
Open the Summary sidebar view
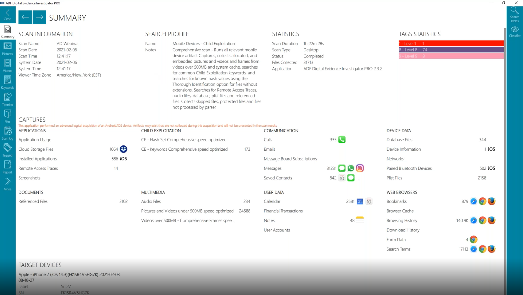click(8, 32)
